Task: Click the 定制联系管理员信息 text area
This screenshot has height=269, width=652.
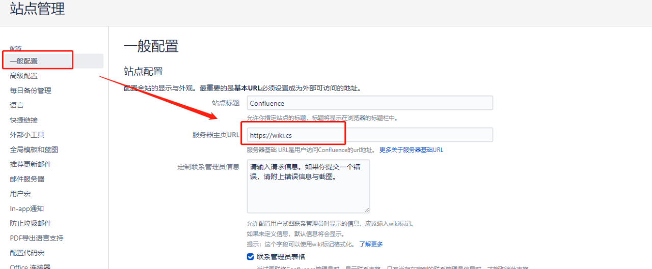Action: [308, 186]
